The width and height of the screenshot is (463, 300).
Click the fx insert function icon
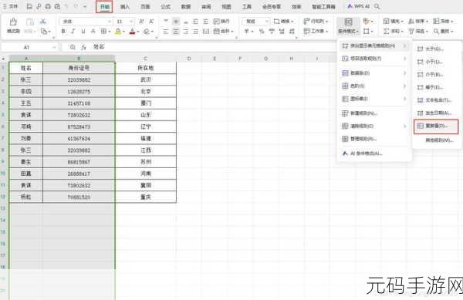(84, 47)
